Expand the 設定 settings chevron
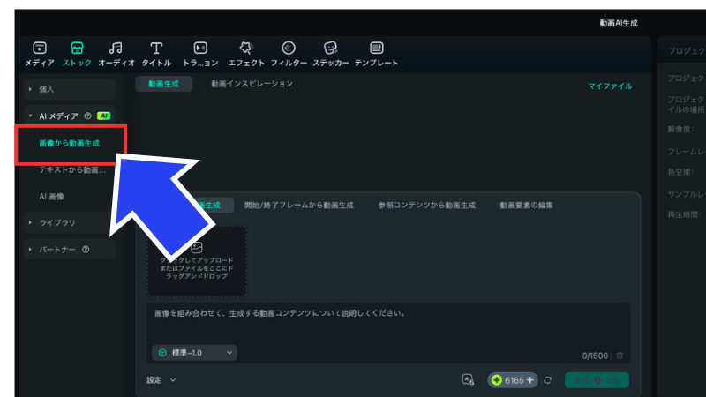 [x=172, y=380]
